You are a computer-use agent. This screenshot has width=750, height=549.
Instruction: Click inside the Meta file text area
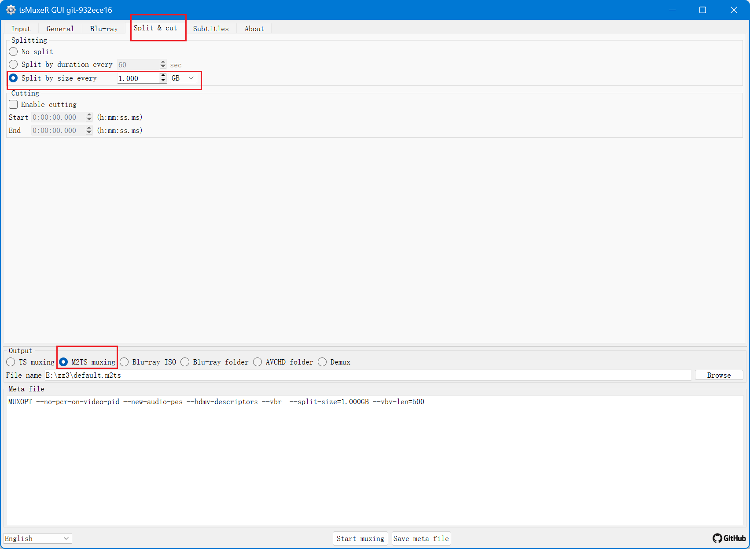click(x=375, y=460)
